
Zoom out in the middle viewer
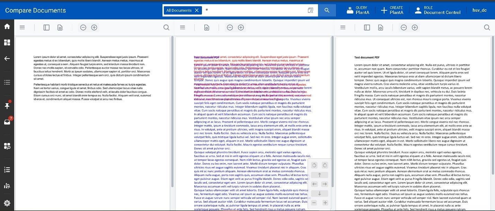point(230,27)
